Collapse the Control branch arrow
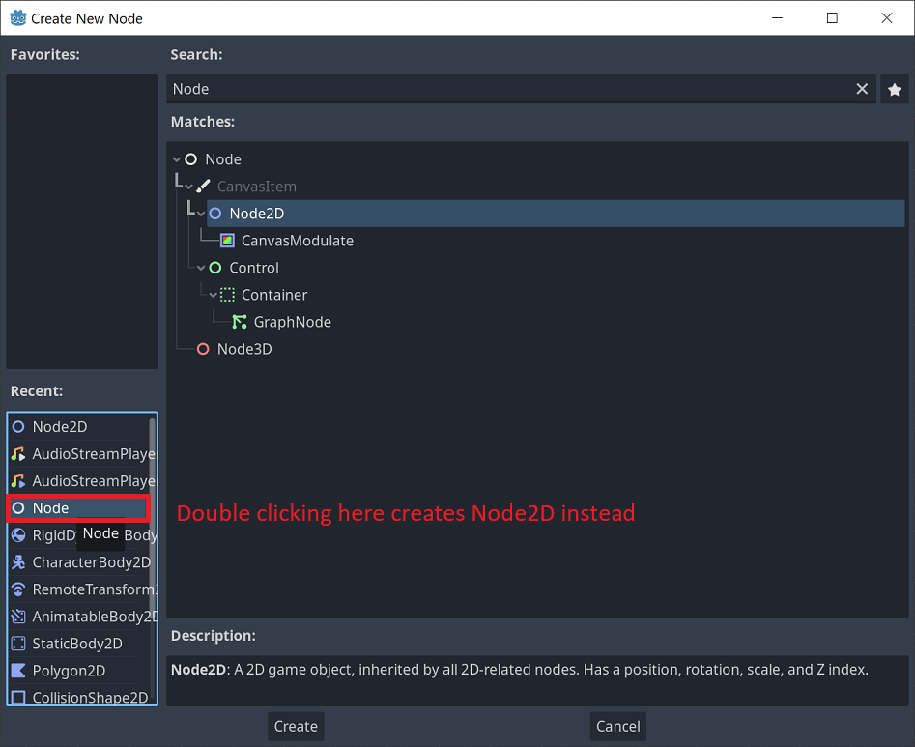Image resolution: width=915 pixels, height=747 pixels. tap(202, 268)
